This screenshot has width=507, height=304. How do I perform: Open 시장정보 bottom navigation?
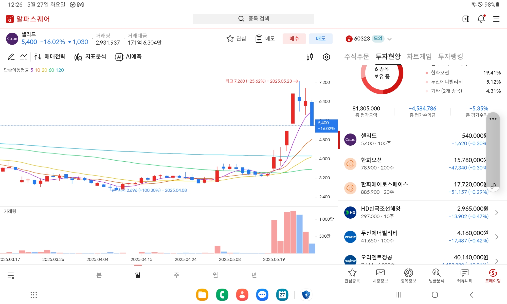(x=380, y=276)
